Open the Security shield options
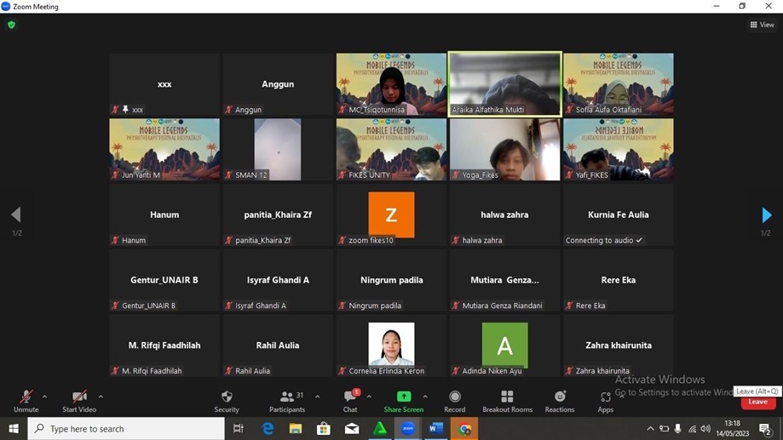The height and width of the screenshot is (440, 783). coord(227,401)
